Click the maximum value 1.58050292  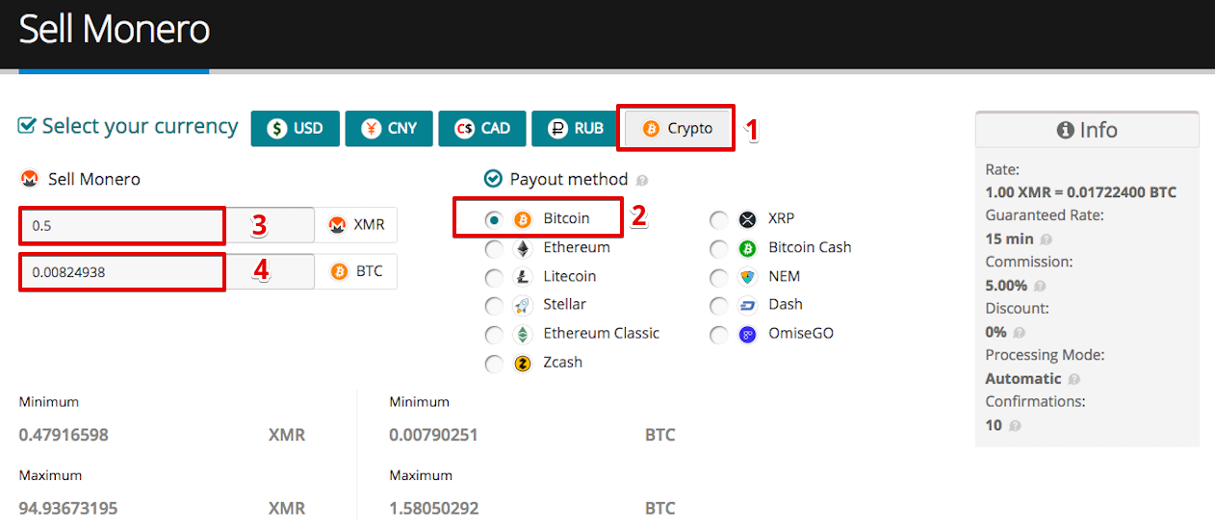(x=434, y=508)
